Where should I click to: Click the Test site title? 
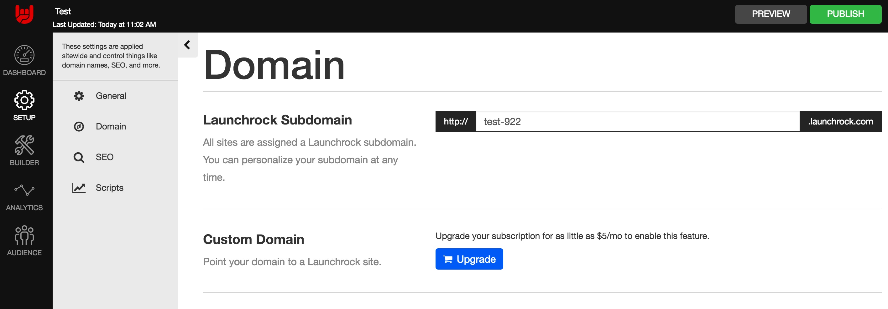point(63,11)
